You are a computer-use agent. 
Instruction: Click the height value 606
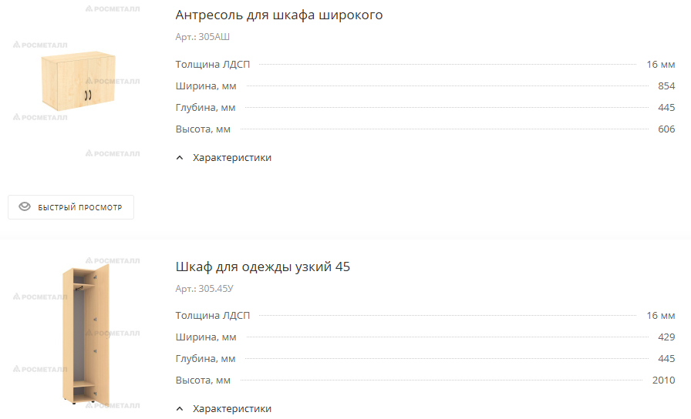pyautogui.click(x=666, y=129)
